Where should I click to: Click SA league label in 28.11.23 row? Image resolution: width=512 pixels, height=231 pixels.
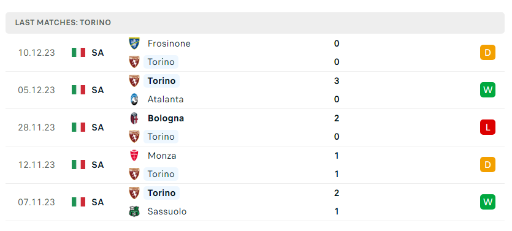(x=97, y=127)
